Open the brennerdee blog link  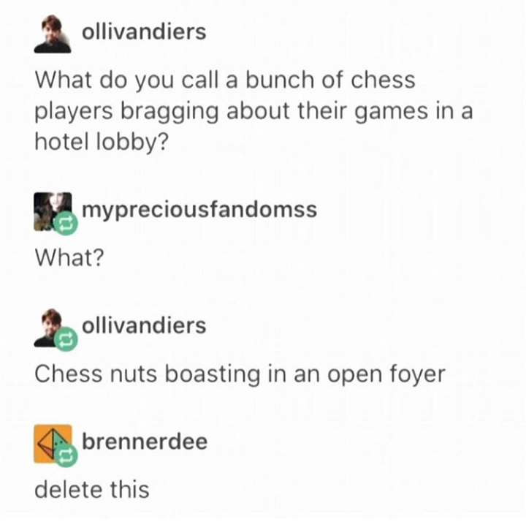[145, 442]
